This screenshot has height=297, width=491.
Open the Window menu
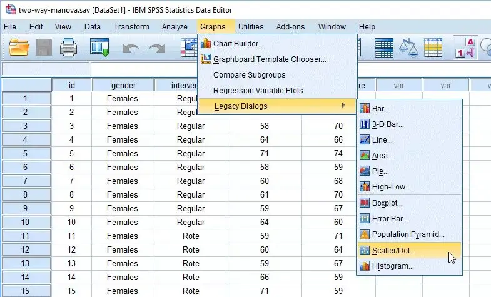[332, 27]
